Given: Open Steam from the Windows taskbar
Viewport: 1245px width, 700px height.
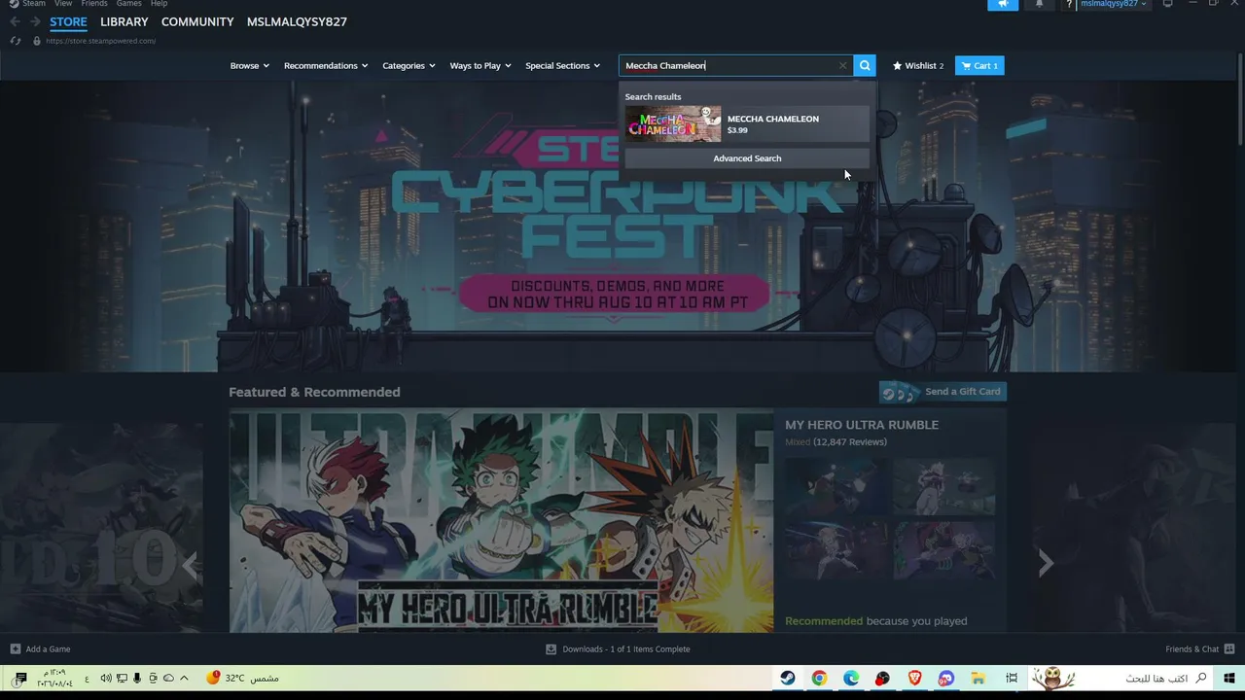Looking at the screenshot, I should (788, 678).
